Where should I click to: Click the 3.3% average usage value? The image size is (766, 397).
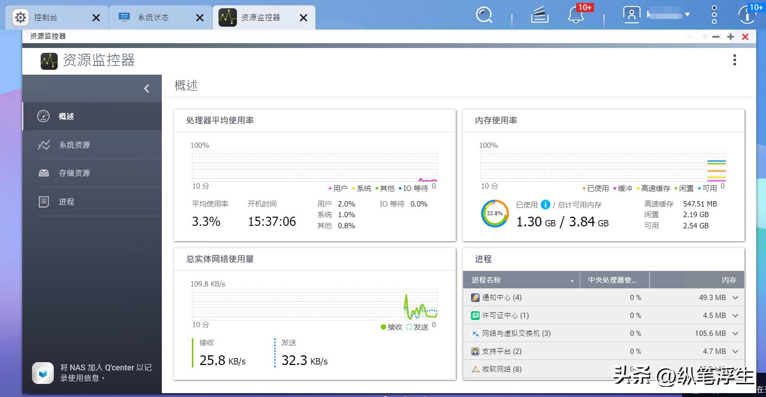[x=206, y=222]
